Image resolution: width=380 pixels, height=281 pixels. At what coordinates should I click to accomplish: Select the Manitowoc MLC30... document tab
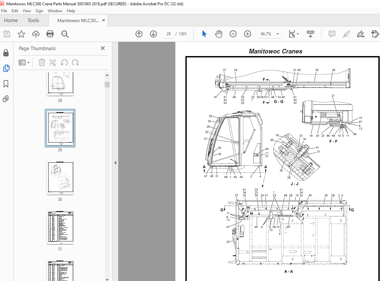[x=78, y=20]
